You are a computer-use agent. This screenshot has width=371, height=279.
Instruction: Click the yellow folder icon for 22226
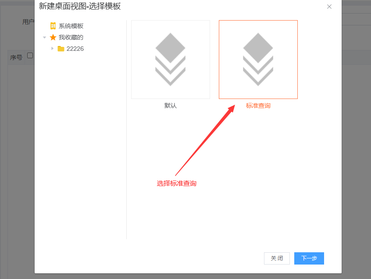coord(61,49)
